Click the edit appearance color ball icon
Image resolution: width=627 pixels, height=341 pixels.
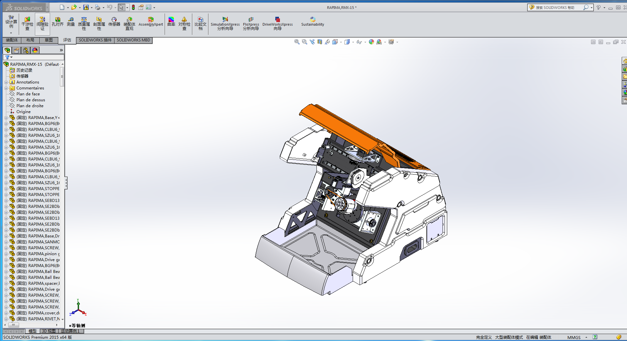pos(371,42)
